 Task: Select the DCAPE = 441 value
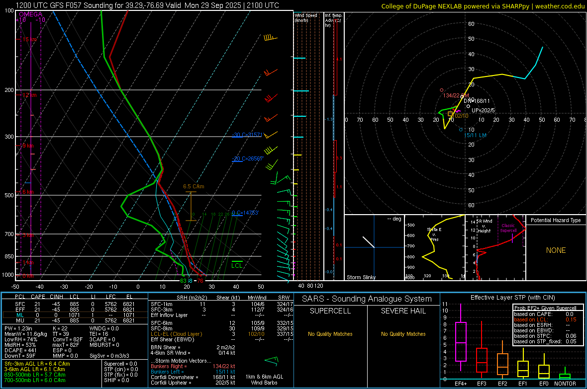(20, 350)
